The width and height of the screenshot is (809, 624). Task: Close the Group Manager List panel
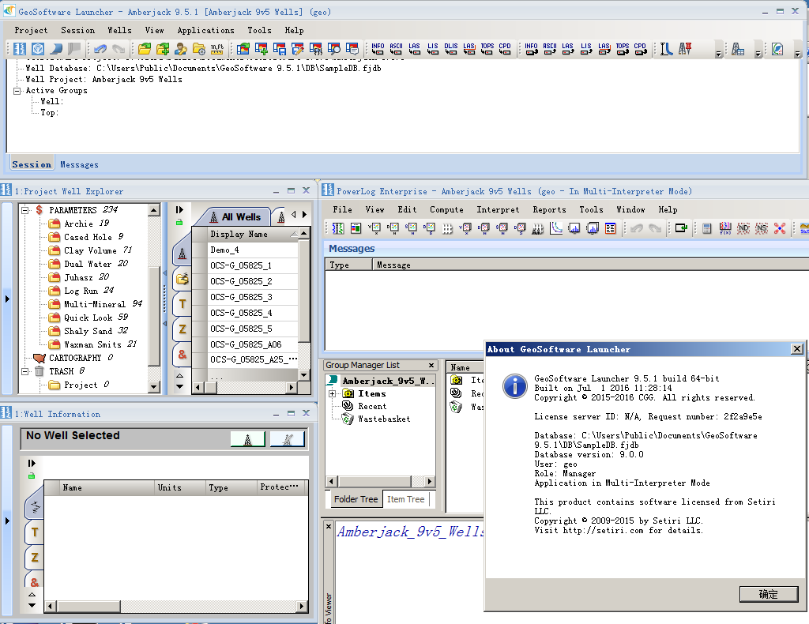pyautogui.click(x=431, y=365)
